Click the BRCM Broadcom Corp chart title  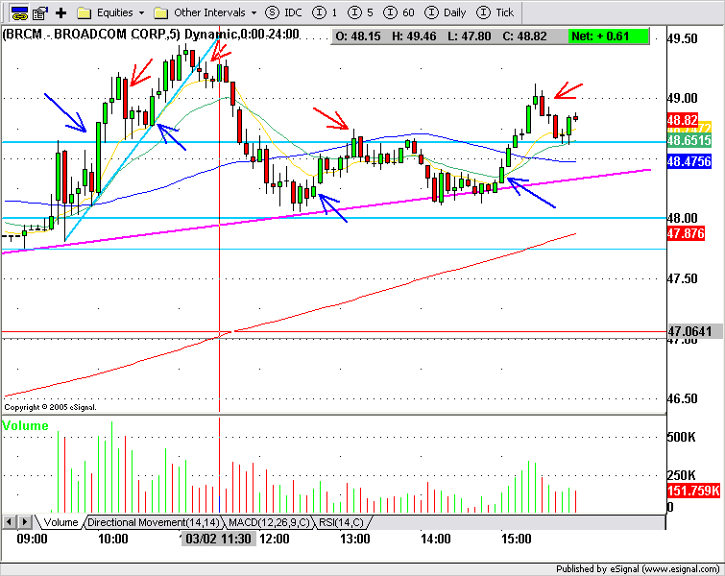click(151, 35)
